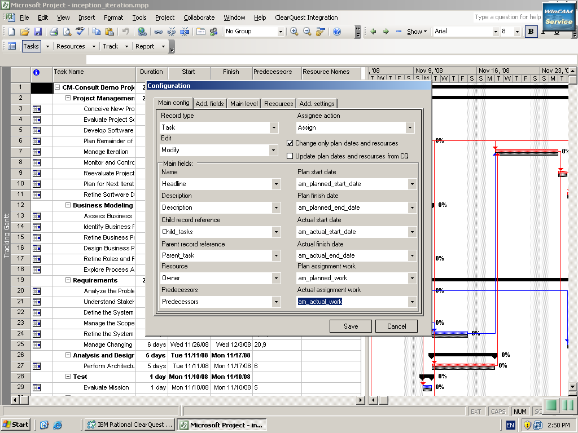Click the Hide Subtasks minus icon

pos(399,32)
